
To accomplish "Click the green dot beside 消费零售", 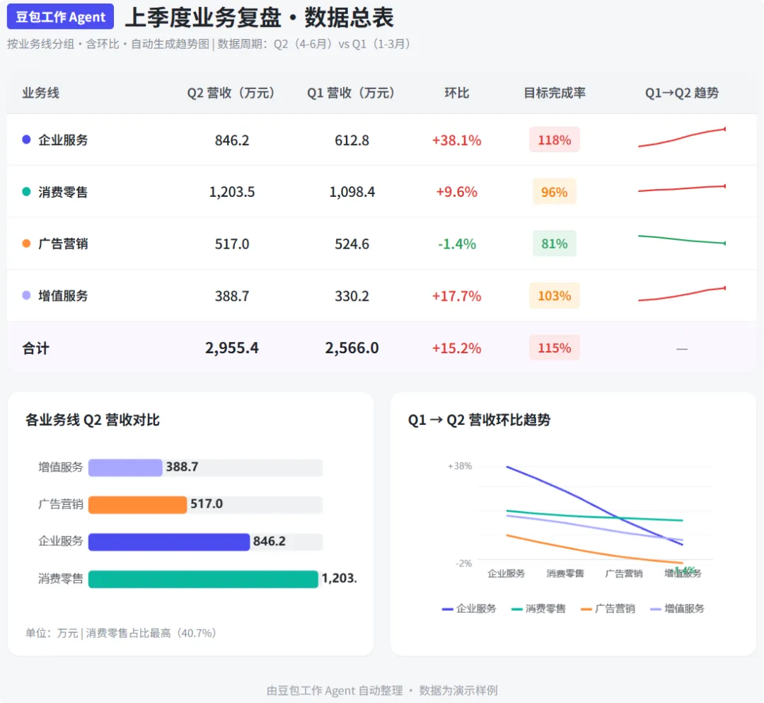I will (x=27, y=192).
